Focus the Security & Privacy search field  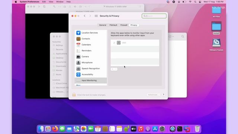coord(154,16)
